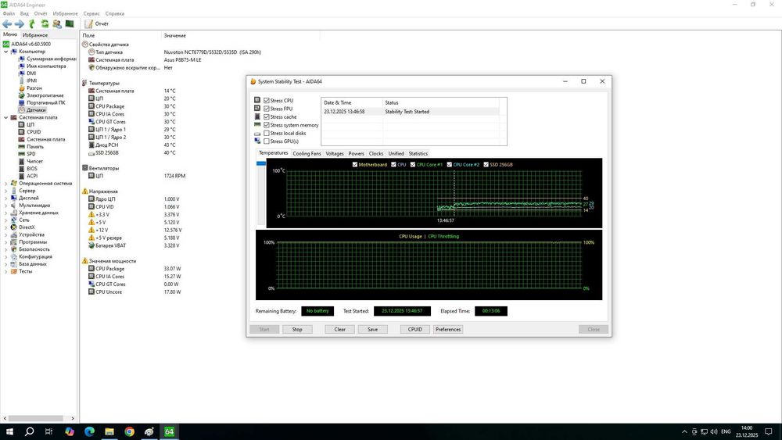Select Чипсет in the tree

[x=34, y=161]
